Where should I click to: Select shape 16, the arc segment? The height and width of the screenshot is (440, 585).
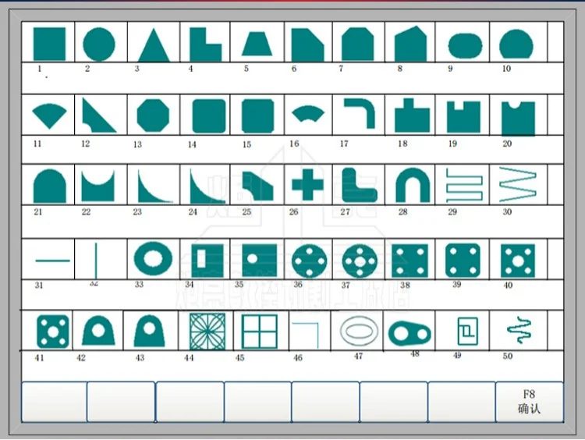pyautogui.click(x=308, y=114)
